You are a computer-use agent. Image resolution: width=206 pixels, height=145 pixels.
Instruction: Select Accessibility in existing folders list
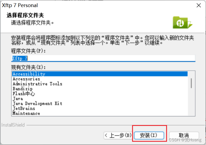point(100,74)
